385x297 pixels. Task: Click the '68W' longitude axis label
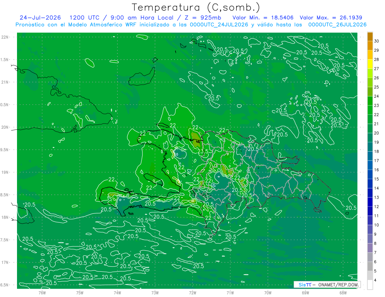[343, 293]
